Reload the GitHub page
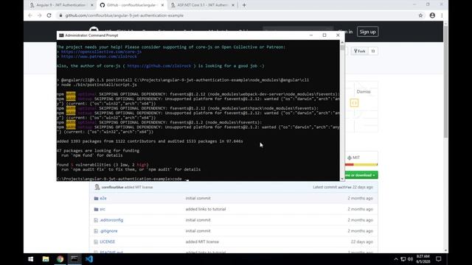The image size is (472, 265). tap(49, 15)
